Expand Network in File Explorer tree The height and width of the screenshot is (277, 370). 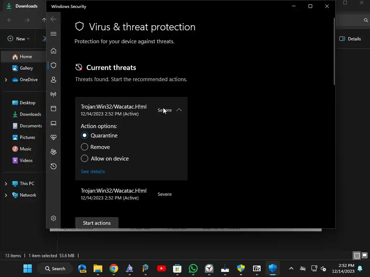pyautogui.click(x=6, y=195)
